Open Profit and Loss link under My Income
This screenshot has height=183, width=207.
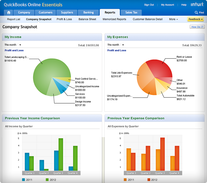tap(14, 51)
